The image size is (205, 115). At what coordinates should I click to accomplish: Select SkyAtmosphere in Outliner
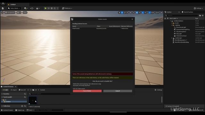pyautogui.click(x=181, y=32)
